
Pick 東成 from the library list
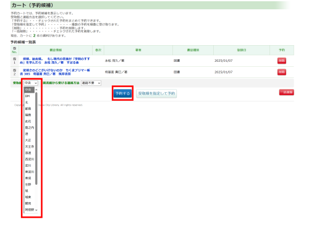tap(29, 178)
